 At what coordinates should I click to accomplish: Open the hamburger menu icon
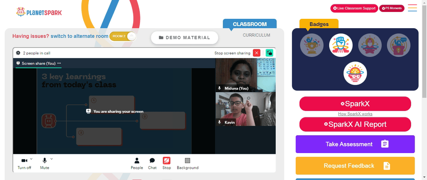pos(412,8)
